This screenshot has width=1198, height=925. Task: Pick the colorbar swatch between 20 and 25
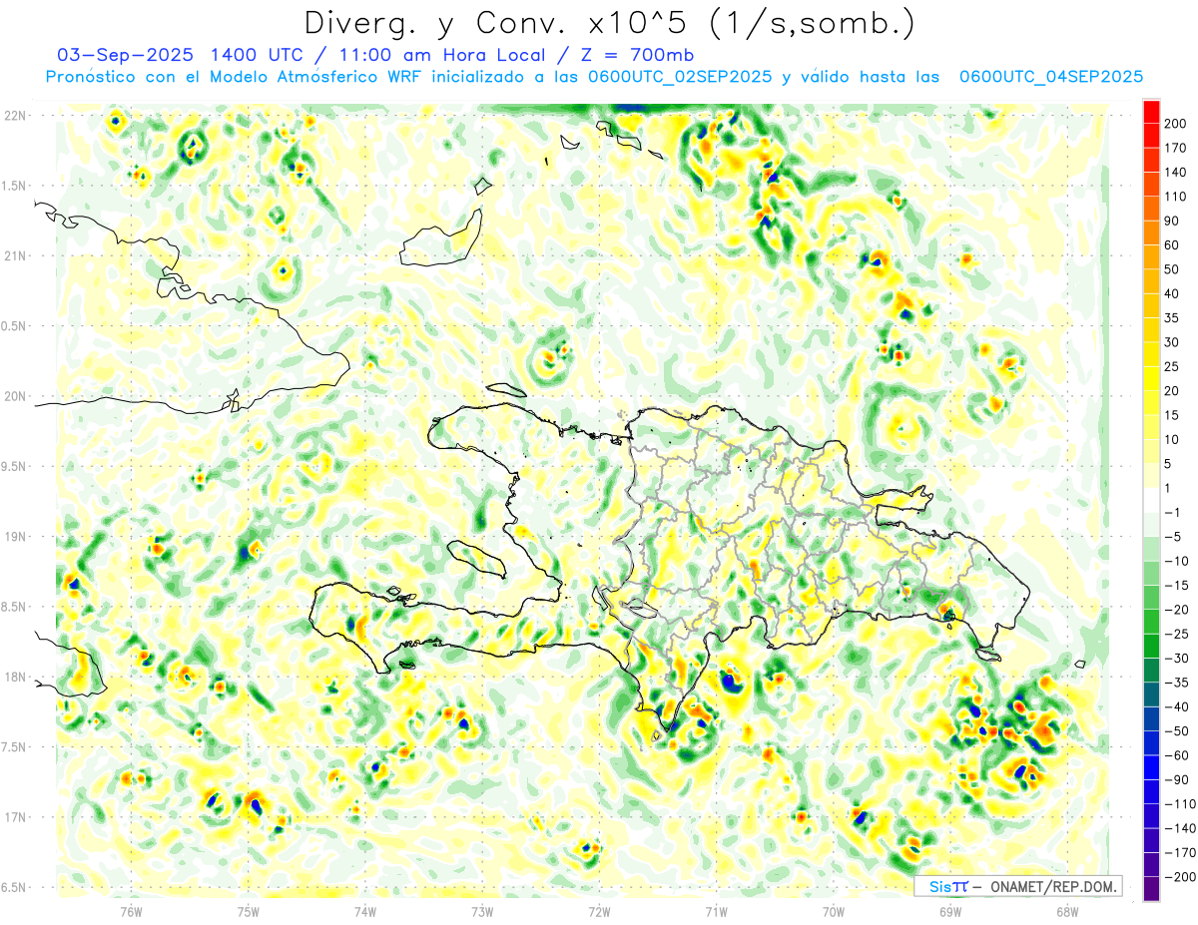point(1152,378)
